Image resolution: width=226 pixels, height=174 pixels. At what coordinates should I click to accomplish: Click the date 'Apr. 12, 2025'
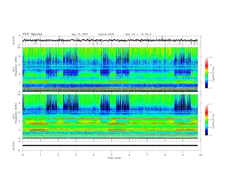tap(80, 34)
